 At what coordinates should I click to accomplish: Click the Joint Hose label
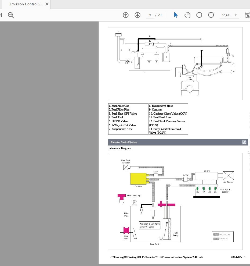(x=126, y=237)
